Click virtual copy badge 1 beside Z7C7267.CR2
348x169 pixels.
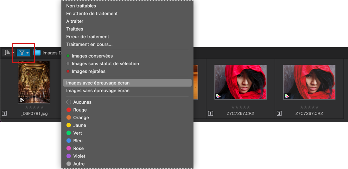click(x=210, y=114)
